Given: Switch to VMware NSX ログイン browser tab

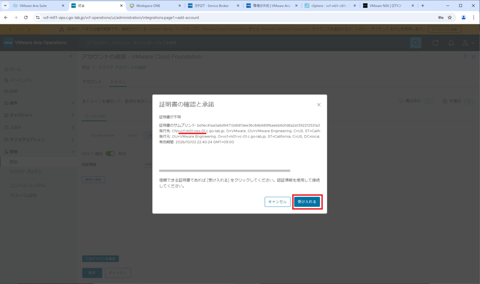Looking at the screenshot, I should pyautogui.click(x=388, y=6).
